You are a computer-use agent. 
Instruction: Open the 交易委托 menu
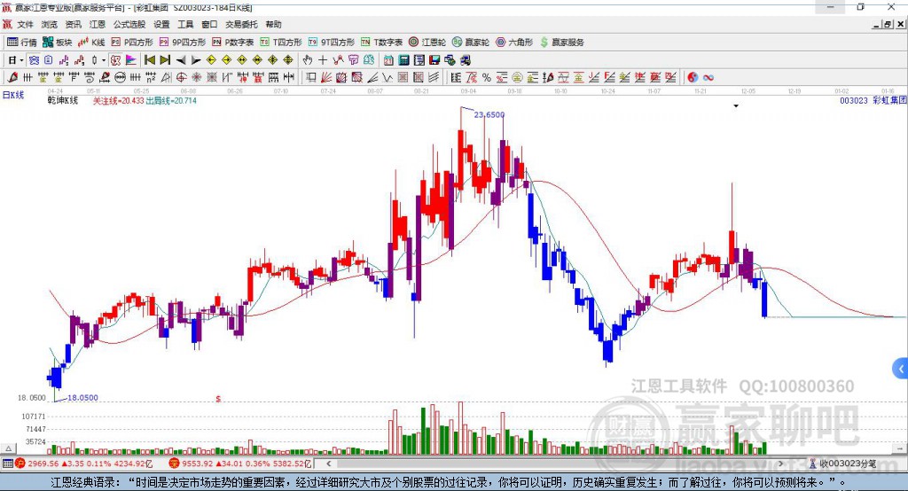(241, 24)
